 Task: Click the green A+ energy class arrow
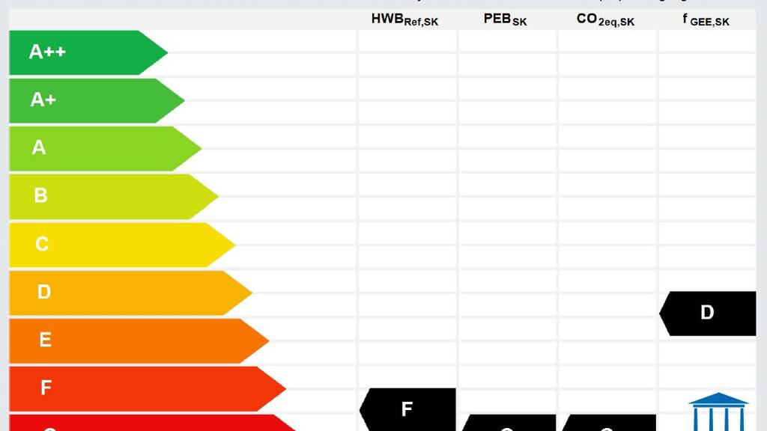coord(90,100)
